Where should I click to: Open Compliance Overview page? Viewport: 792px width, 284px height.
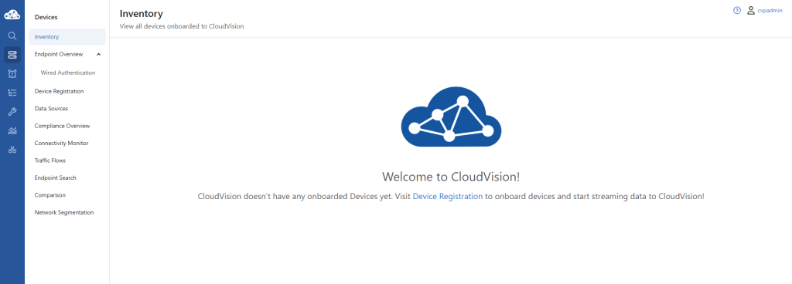pyautogui.click(x=62, y=126)
